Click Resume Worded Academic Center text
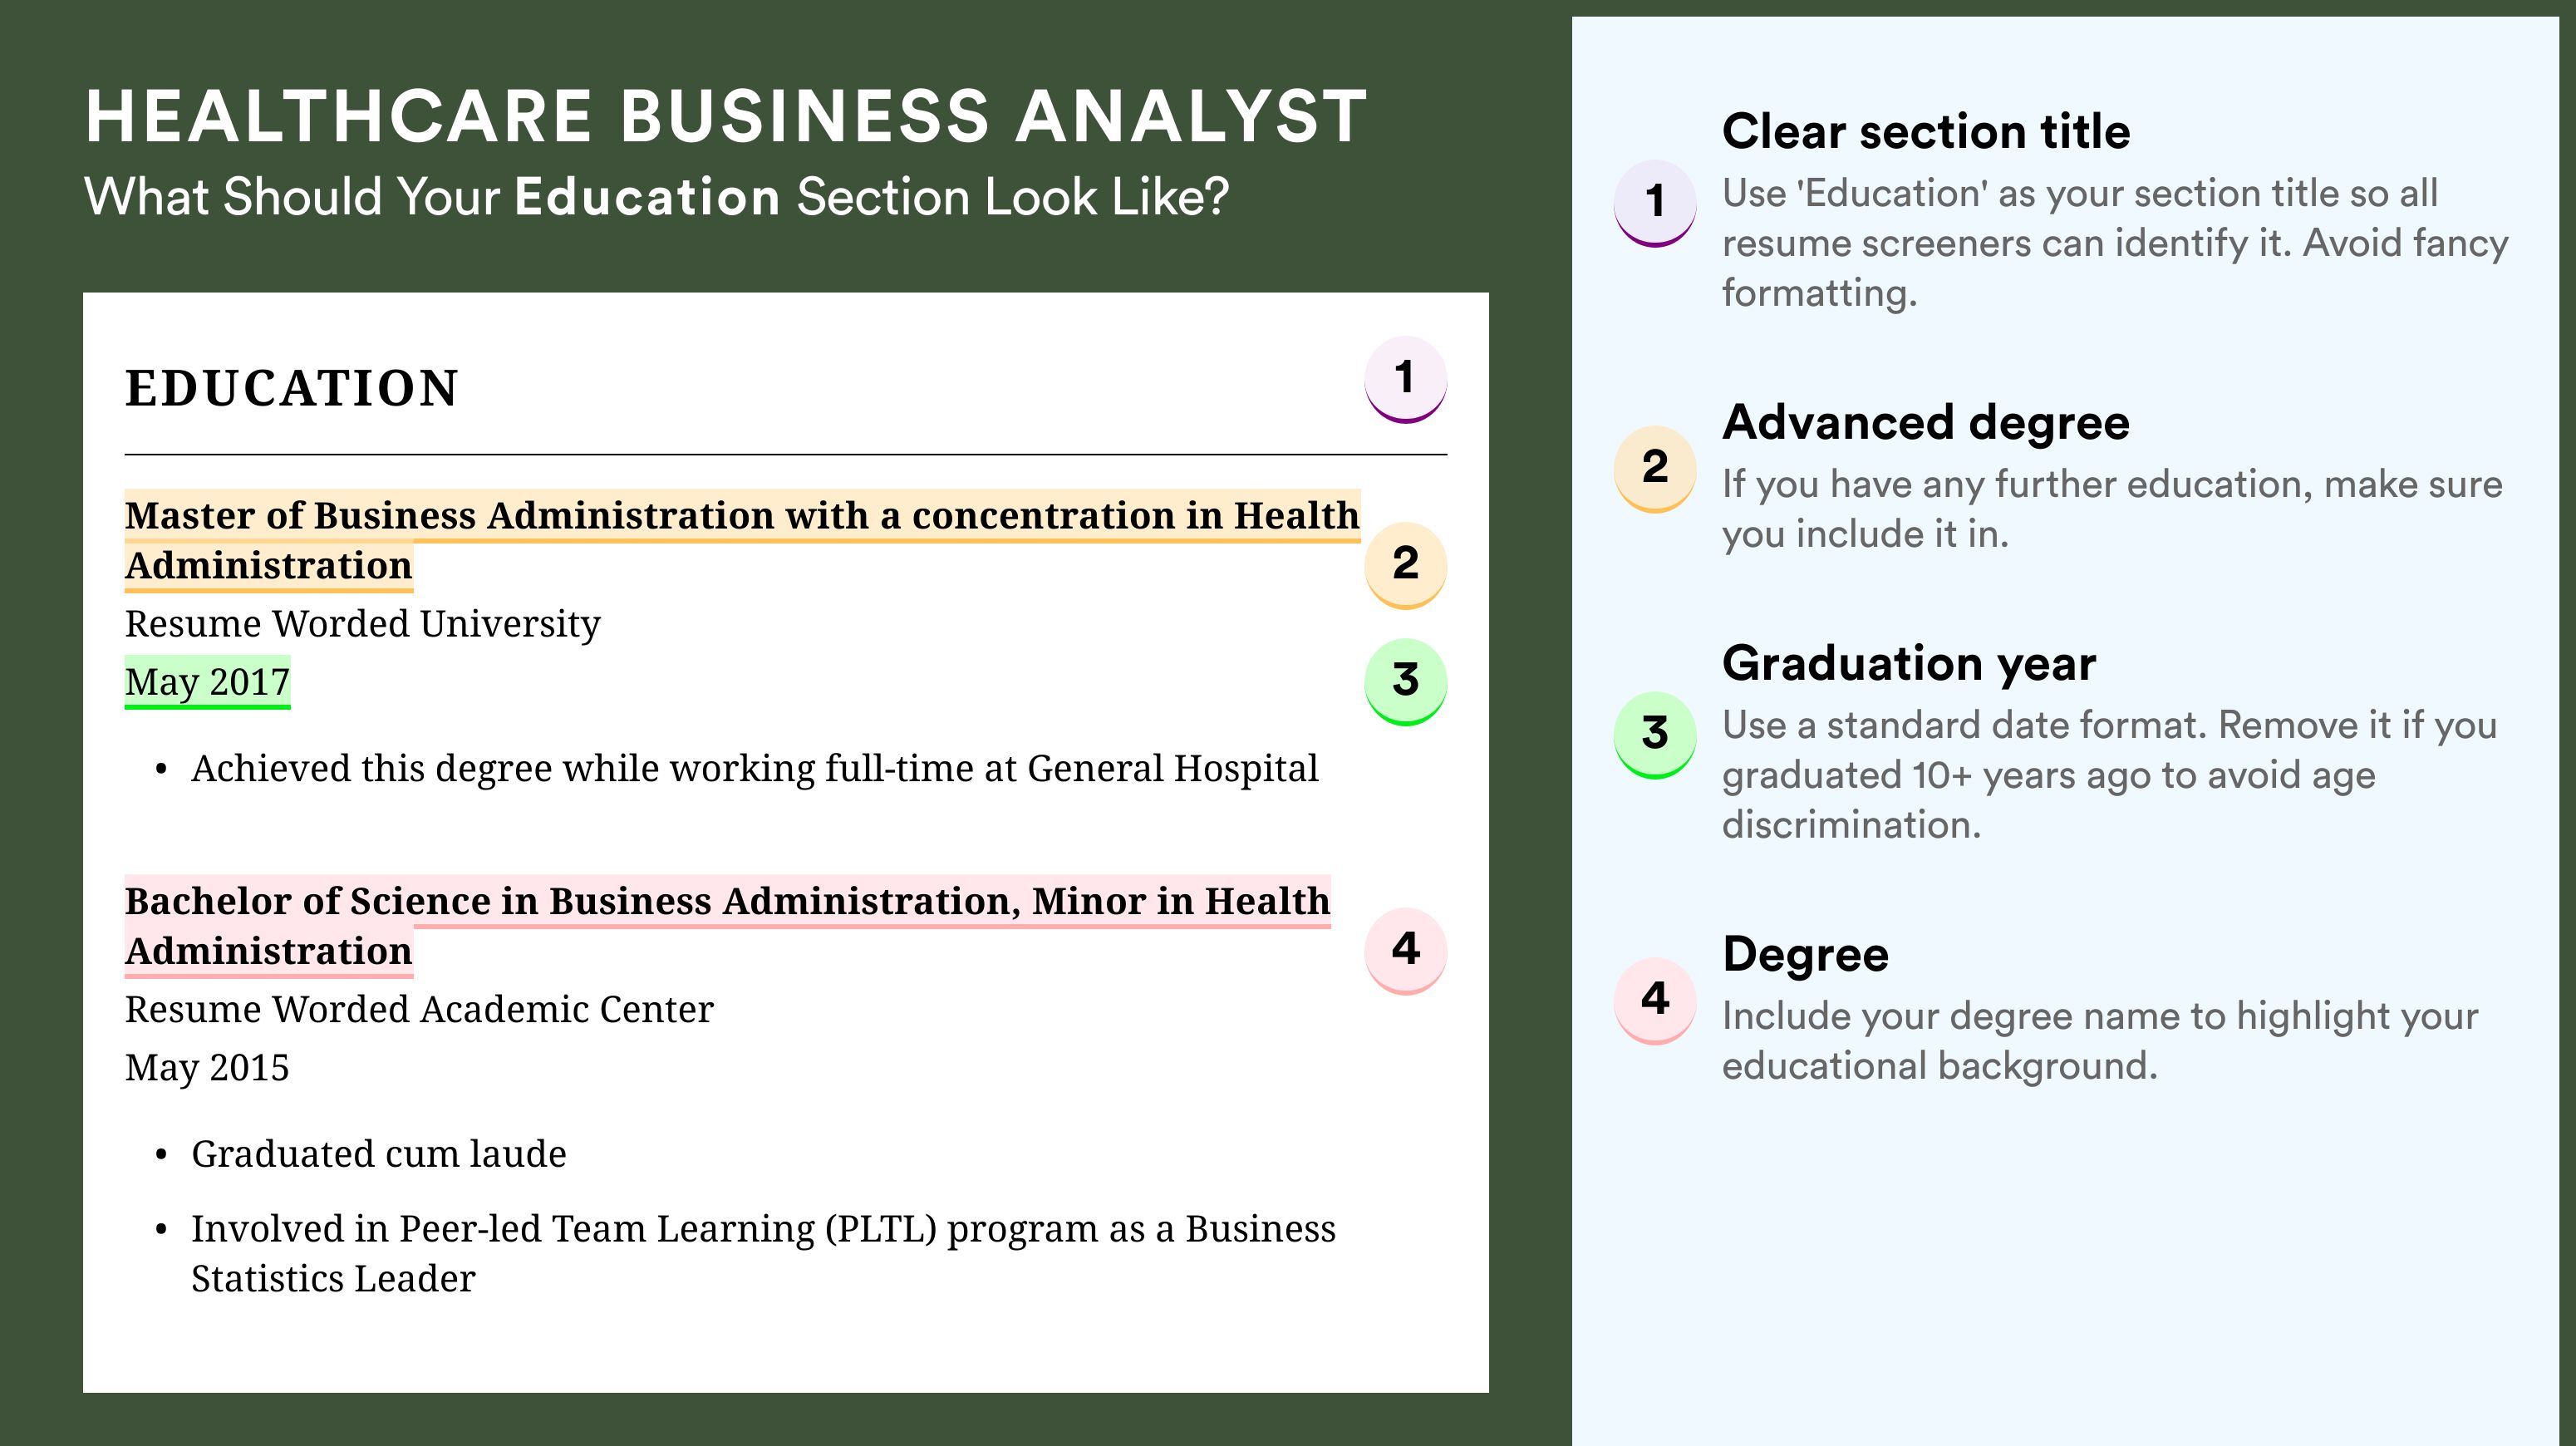 click(x=419, y=1010)
